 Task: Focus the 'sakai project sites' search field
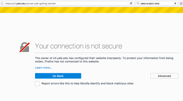(157, 4)
